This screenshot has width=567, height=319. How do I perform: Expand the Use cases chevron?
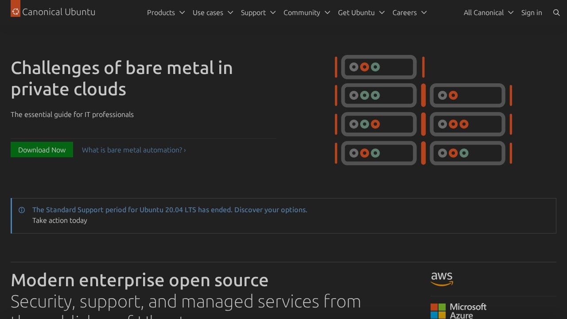[x=230, y=13]
